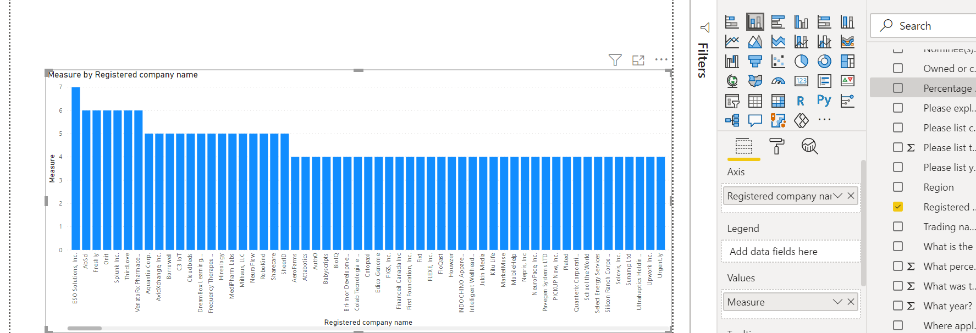Open Registered company name axis field dropdown
Screen dimensions: 976x333
tap(838, 196)
